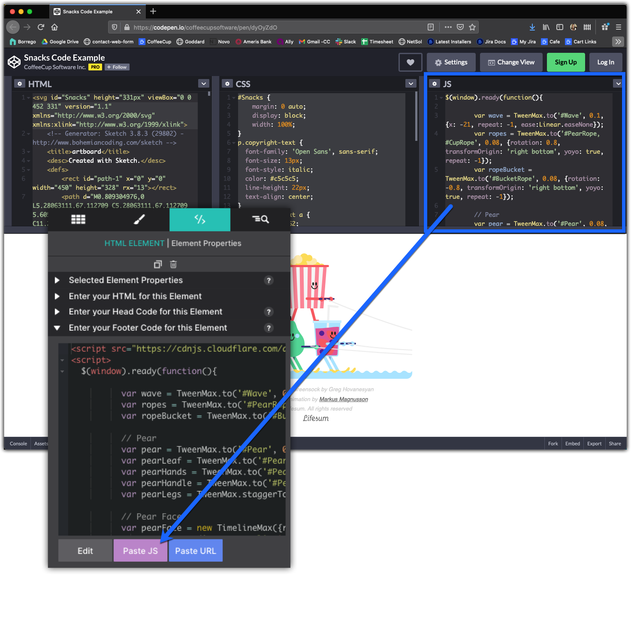Select the grid layout tab icon
631x624 pixels.
(78, 219)
